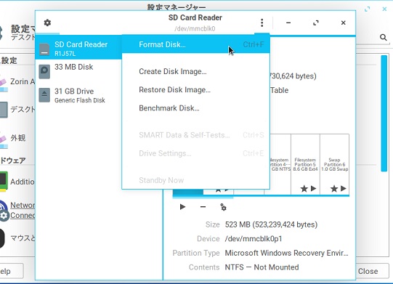The height and width of the screenshot is (284, 393).
Task: Select the 33 MB Disk icon
Action: click(x=44, y=71)
